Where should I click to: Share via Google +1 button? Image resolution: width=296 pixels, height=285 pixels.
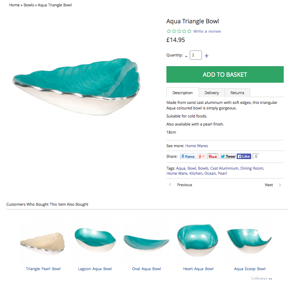pos(202,156)
